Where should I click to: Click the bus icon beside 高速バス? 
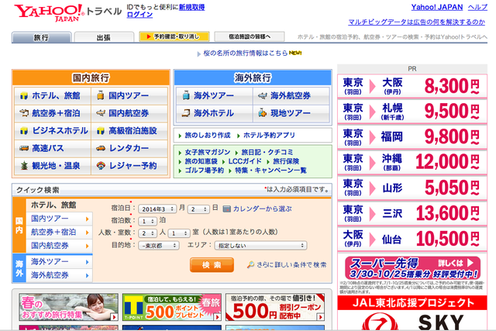[x=24, y=148]
